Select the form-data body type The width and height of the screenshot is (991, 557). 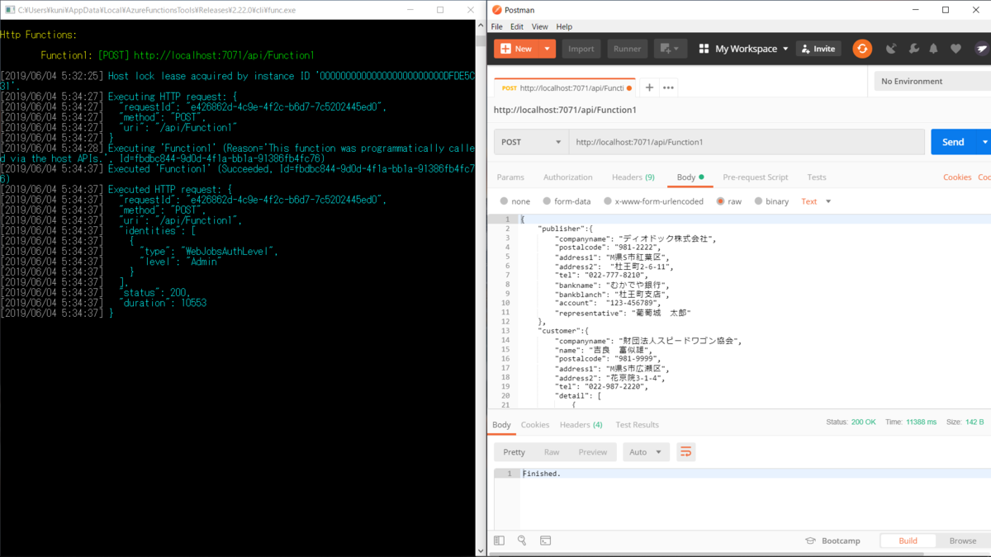click(x=567, y=201)
